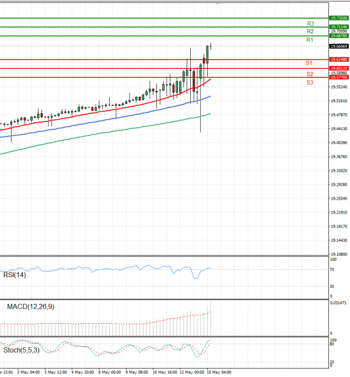Click the RSI scale value 70

(332, 270)
